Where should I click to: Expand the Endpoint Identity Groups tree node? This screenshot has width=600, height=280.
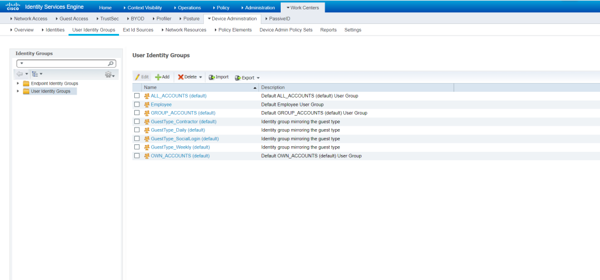tap(18, 83)
